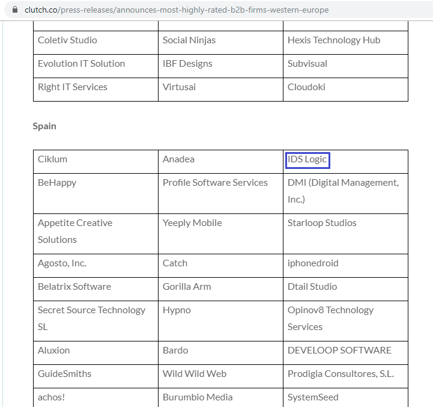Click the Ciklum cell
This screenshot has width=433, height=407.
(x=95, y=162)
